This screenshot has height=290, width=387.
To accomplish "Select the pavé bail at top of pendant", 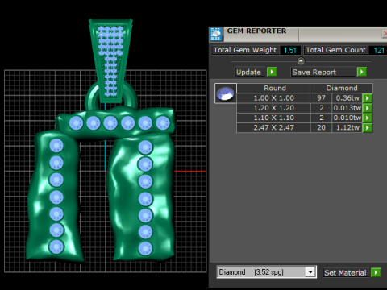I will point(110,60).
